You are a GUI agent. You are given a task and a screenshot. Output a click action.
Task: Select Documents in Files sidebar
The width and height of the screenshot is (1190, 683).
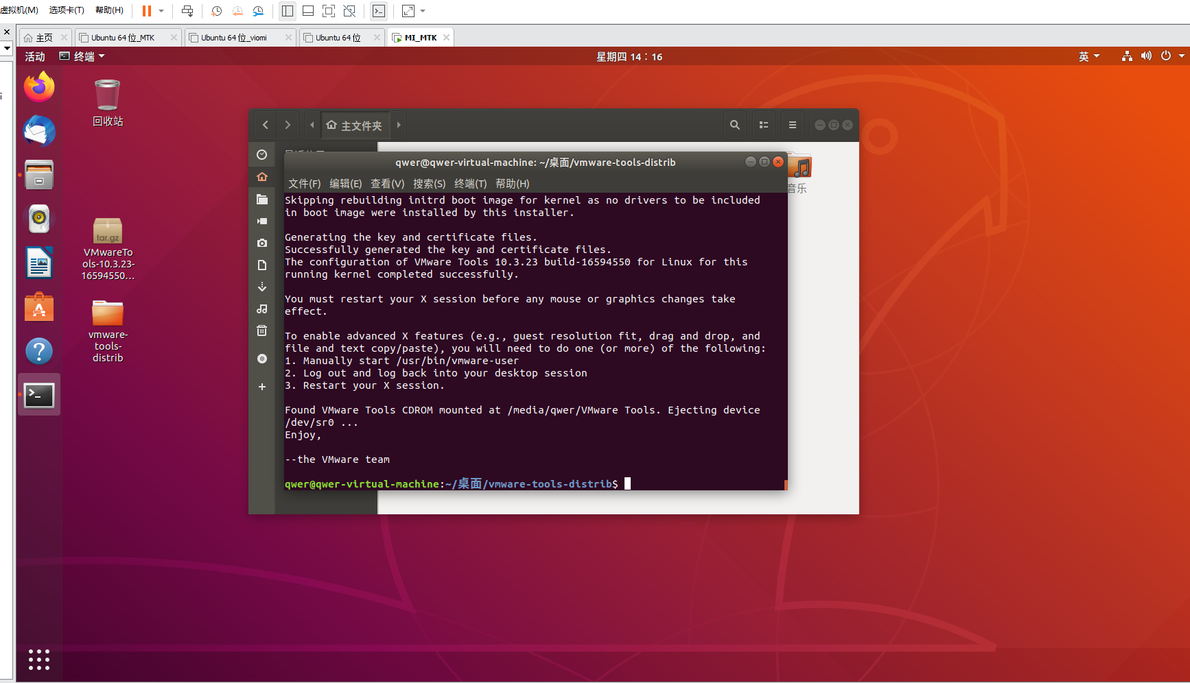261,265
